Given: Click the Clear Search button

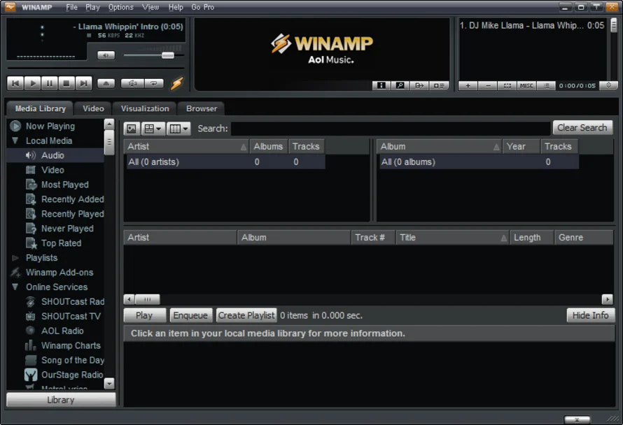Looking at the screenshot, I should [x=582, y=128].
